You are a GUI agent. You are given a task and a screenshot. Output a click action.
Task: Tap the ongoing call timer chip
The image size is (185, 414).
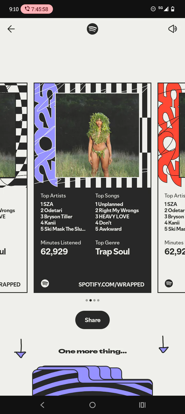tap(37, 9)
